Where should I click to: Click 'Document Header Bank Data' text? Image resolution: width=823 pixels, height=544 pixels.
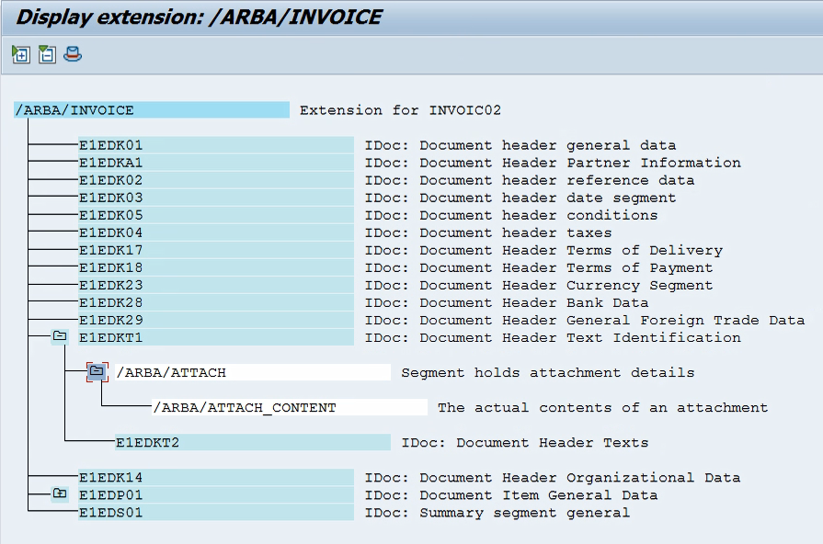tap(533, 302)
